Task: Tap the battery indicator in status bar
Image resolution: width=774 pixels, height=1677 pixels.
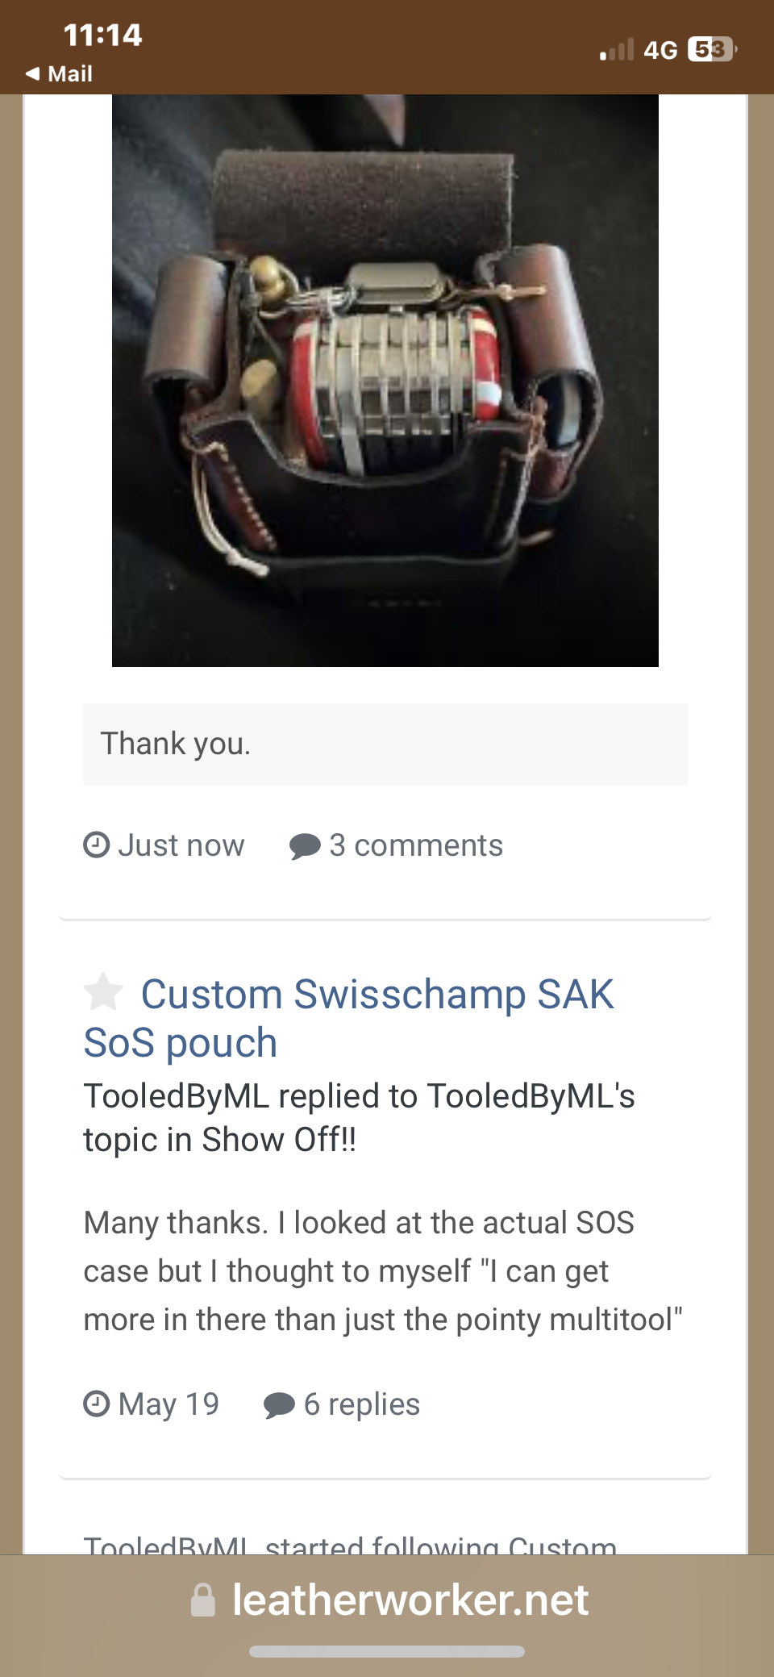Action: pos(713,49)
